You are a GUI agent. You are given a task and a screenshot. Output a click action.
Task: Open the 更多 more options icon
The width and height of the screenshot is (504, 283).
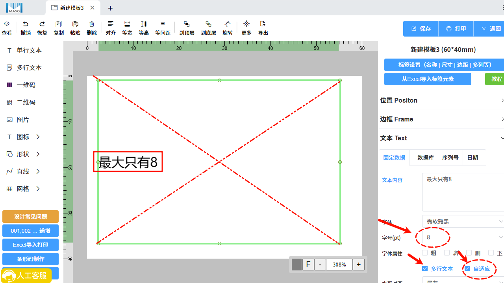246,24
